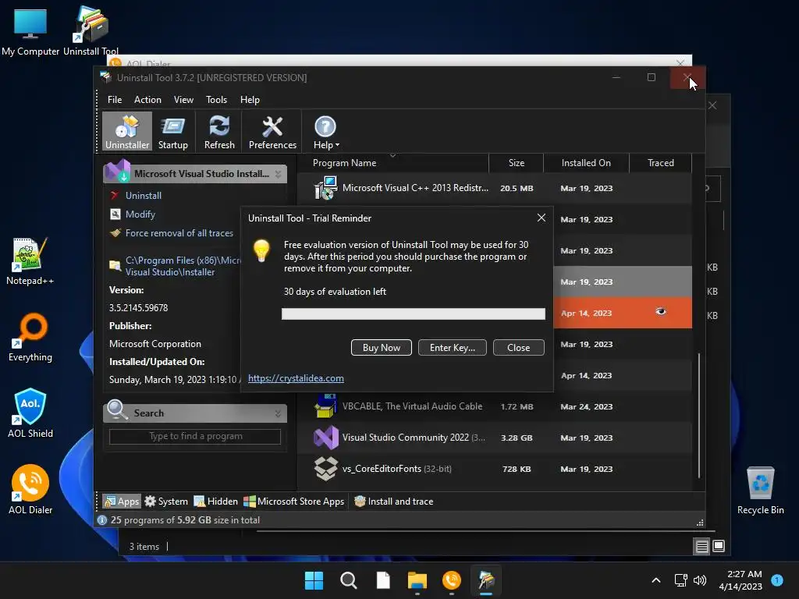The height and width of the screenshot is (599, 799).
Task: Switch background window to details view icon
Action: [701, 547]
